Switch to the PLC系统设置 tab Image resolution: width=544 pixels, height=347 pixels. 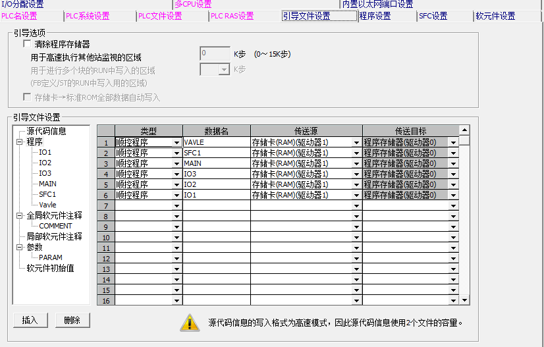[88, 16]
